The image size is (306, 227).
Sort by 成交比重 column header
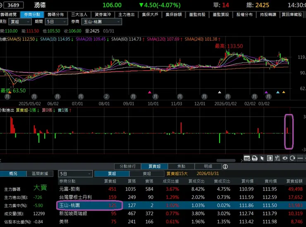171,181
